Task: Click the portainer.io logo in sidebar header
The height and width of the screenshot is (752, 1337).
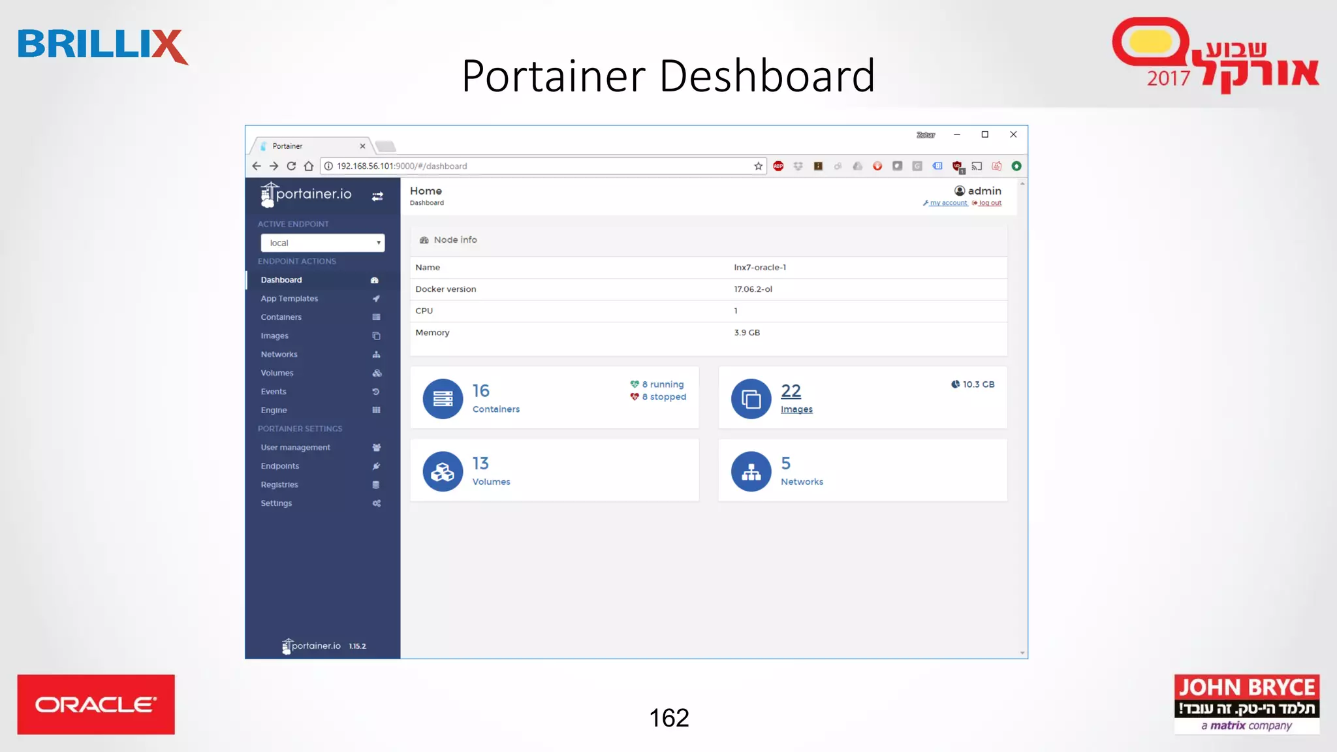Action: pos(306,195)
